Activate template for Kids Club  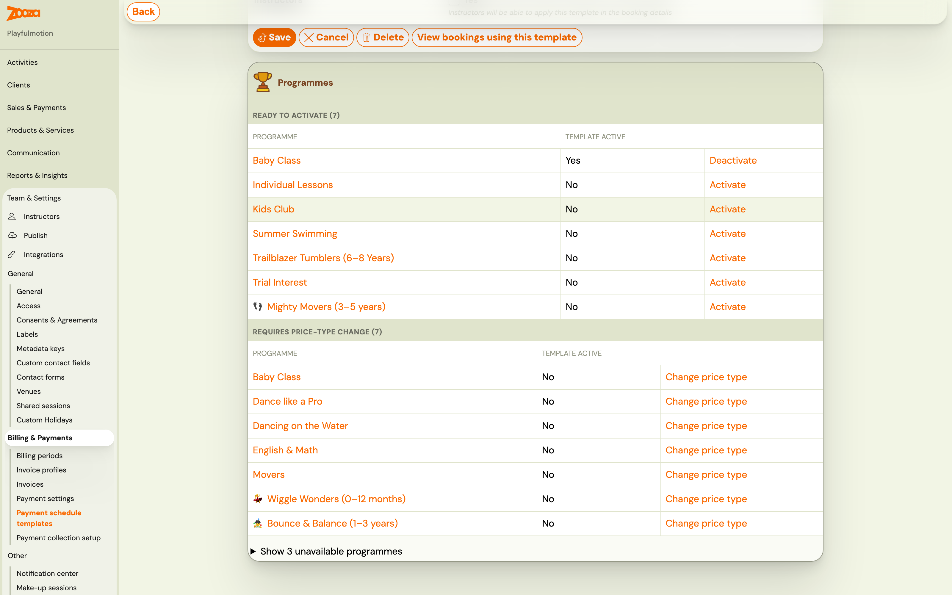pyautogui.click(x=727, y=209)
